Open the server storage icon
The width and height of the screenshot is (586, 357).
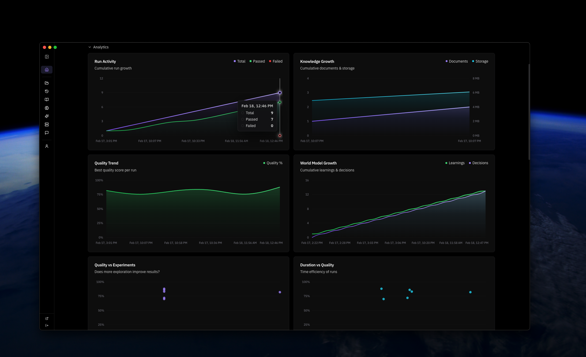point(47,125)
